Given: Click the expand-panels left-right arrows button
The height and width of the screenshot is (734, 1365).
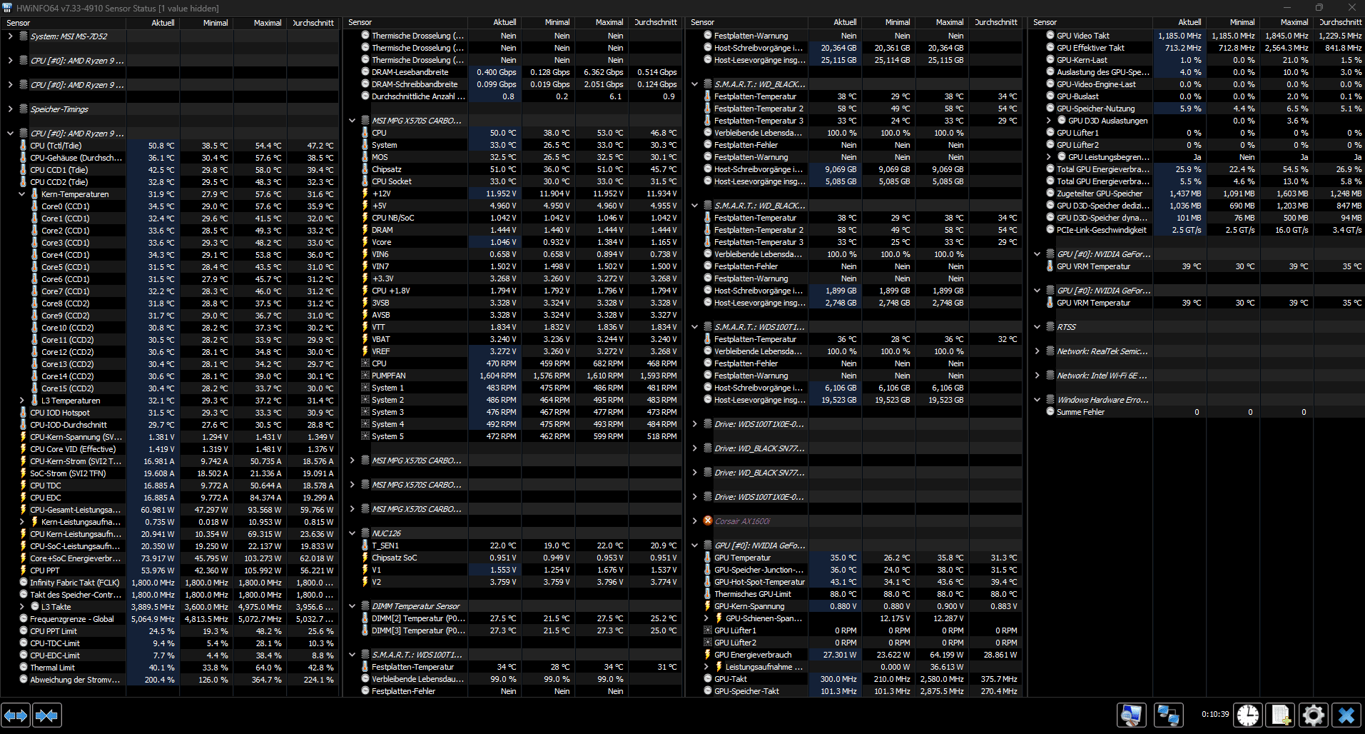Looking at the screenshot, I should point(16,715).
